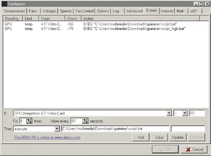This screenshot has width=211, height=156.
Task: Open the Voltages tab
Action: (x=49, y=11)
